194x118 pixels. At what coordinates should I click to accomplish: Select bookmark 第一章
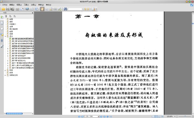point(23,39)
